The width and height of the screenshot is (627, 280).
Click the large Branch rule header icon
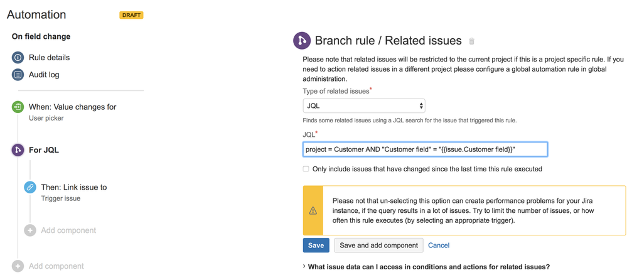(302, 41)
